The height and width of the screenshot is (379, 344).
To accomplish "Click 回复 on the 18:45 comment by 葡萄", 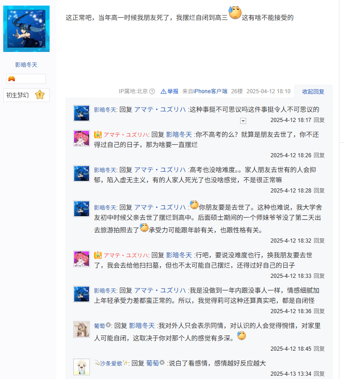I will click(x=319, y=349).
